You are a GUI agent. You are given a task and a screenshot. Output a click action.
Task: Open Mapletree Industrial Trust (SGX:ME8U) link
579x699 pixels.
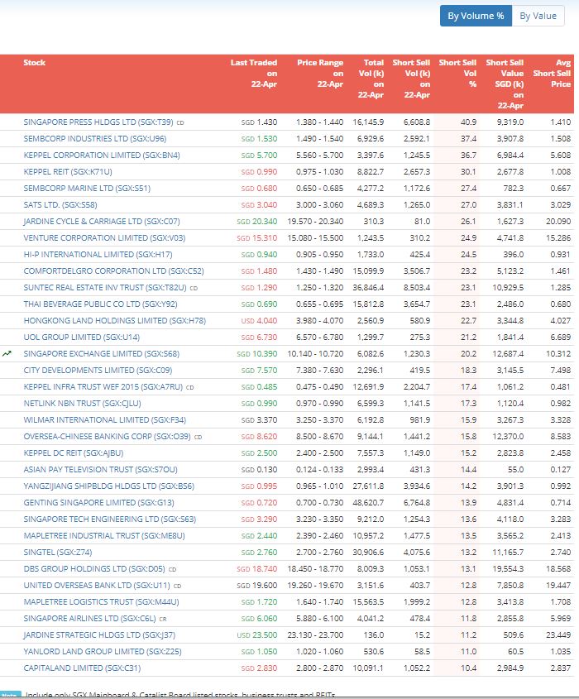click(x=104, y=535)
